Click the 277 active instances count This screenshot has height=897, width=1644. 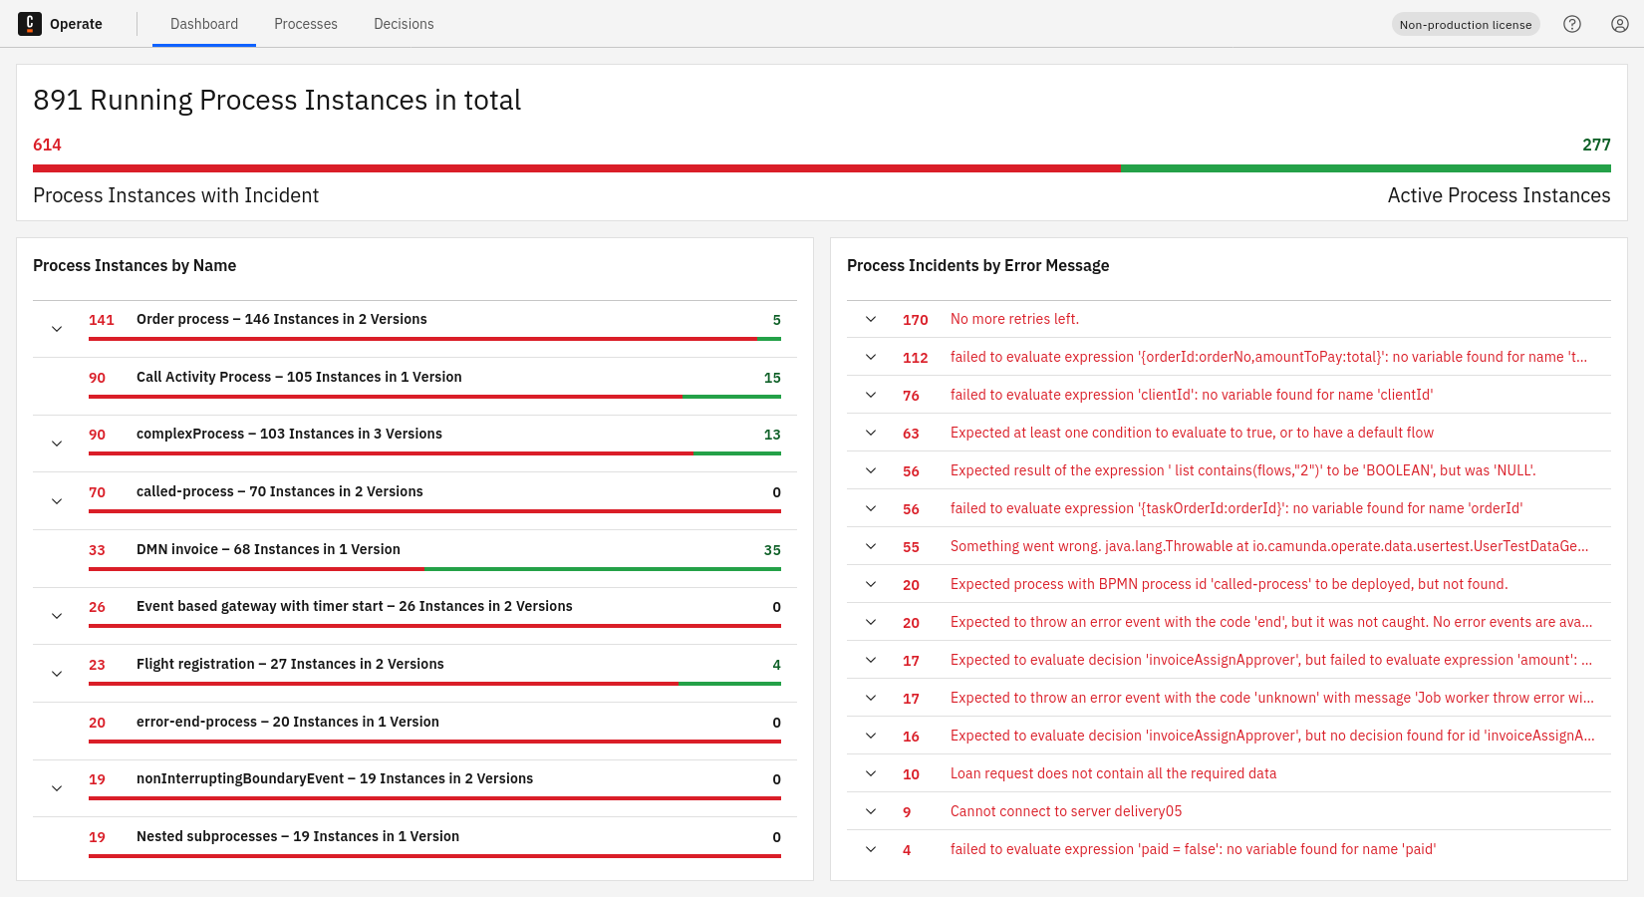[x=1596, y=145]
